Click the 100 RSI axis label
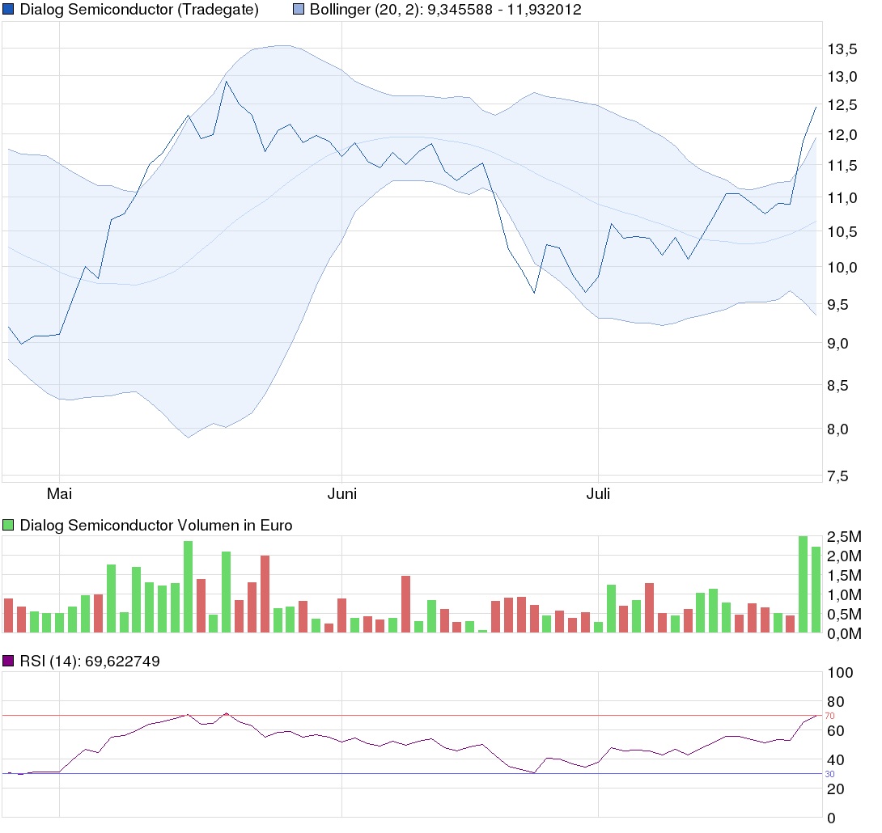 841,673
